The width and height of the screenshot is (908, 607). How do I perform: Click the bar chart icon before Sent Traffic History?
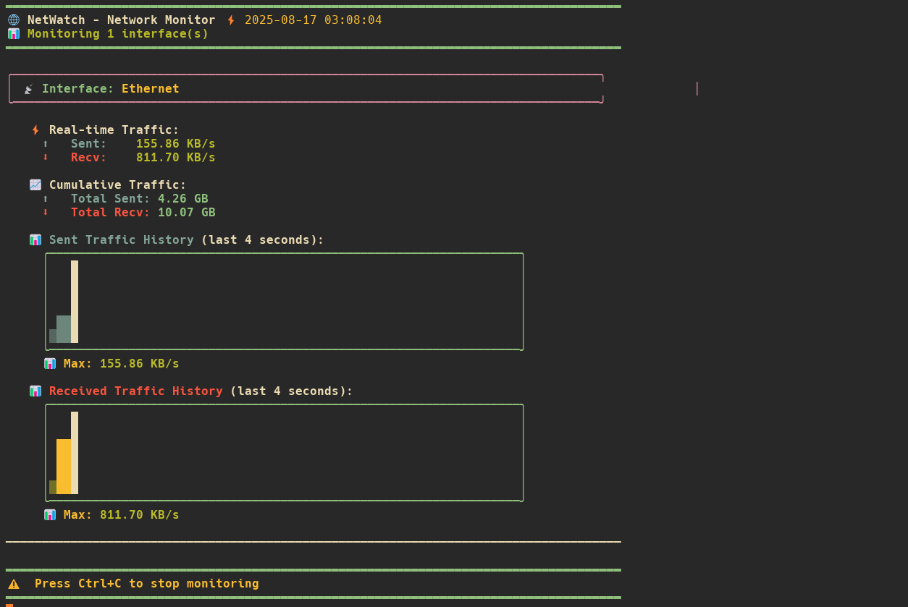coord(35,239)
